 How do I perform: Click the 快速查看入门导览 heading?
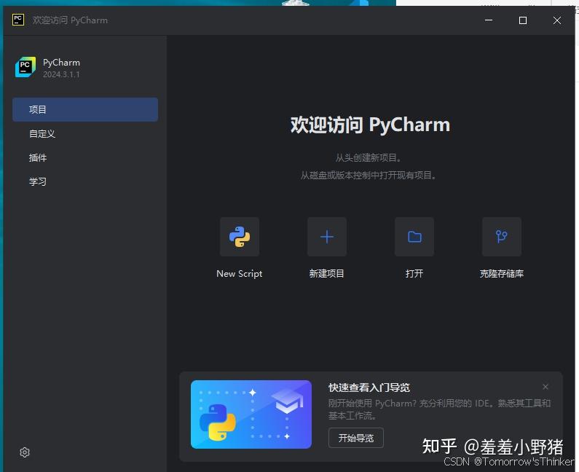coord(369,388)
